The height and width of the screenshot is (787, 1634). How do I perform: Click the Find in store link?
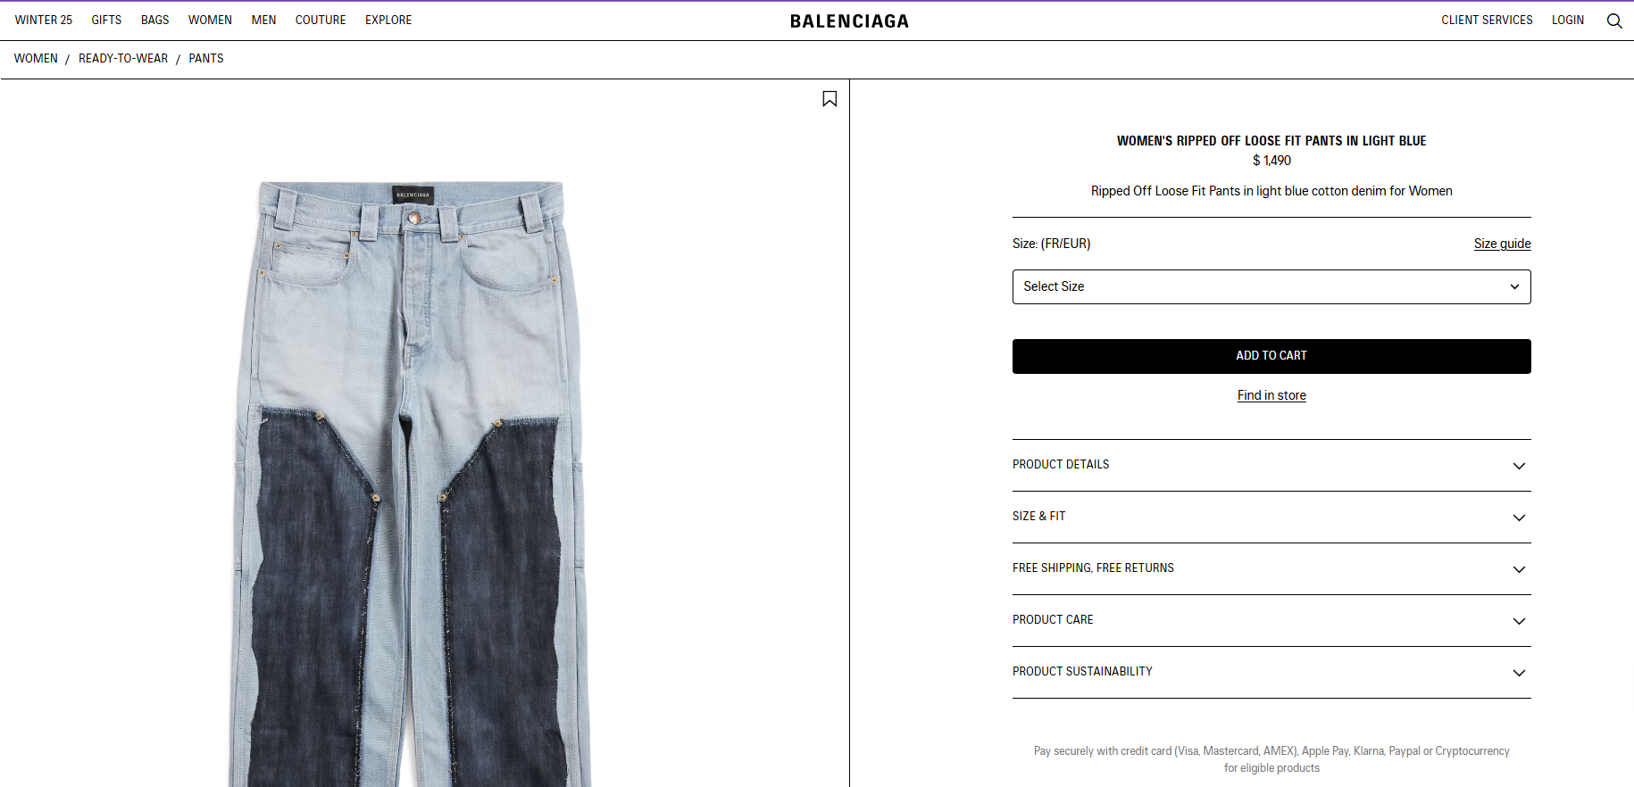click(x=1271, y=395)
